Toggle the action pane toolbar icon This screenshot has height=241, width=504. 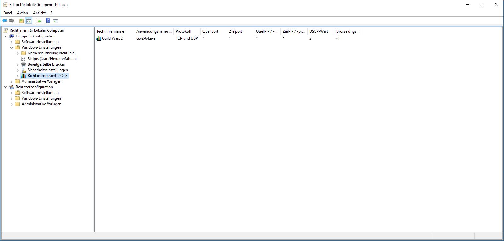tap(55, 21)
